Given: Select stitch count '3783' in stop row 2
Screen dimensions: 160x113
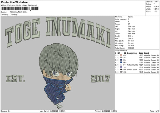Looking at the screenshot, I should tap(124, 58).
